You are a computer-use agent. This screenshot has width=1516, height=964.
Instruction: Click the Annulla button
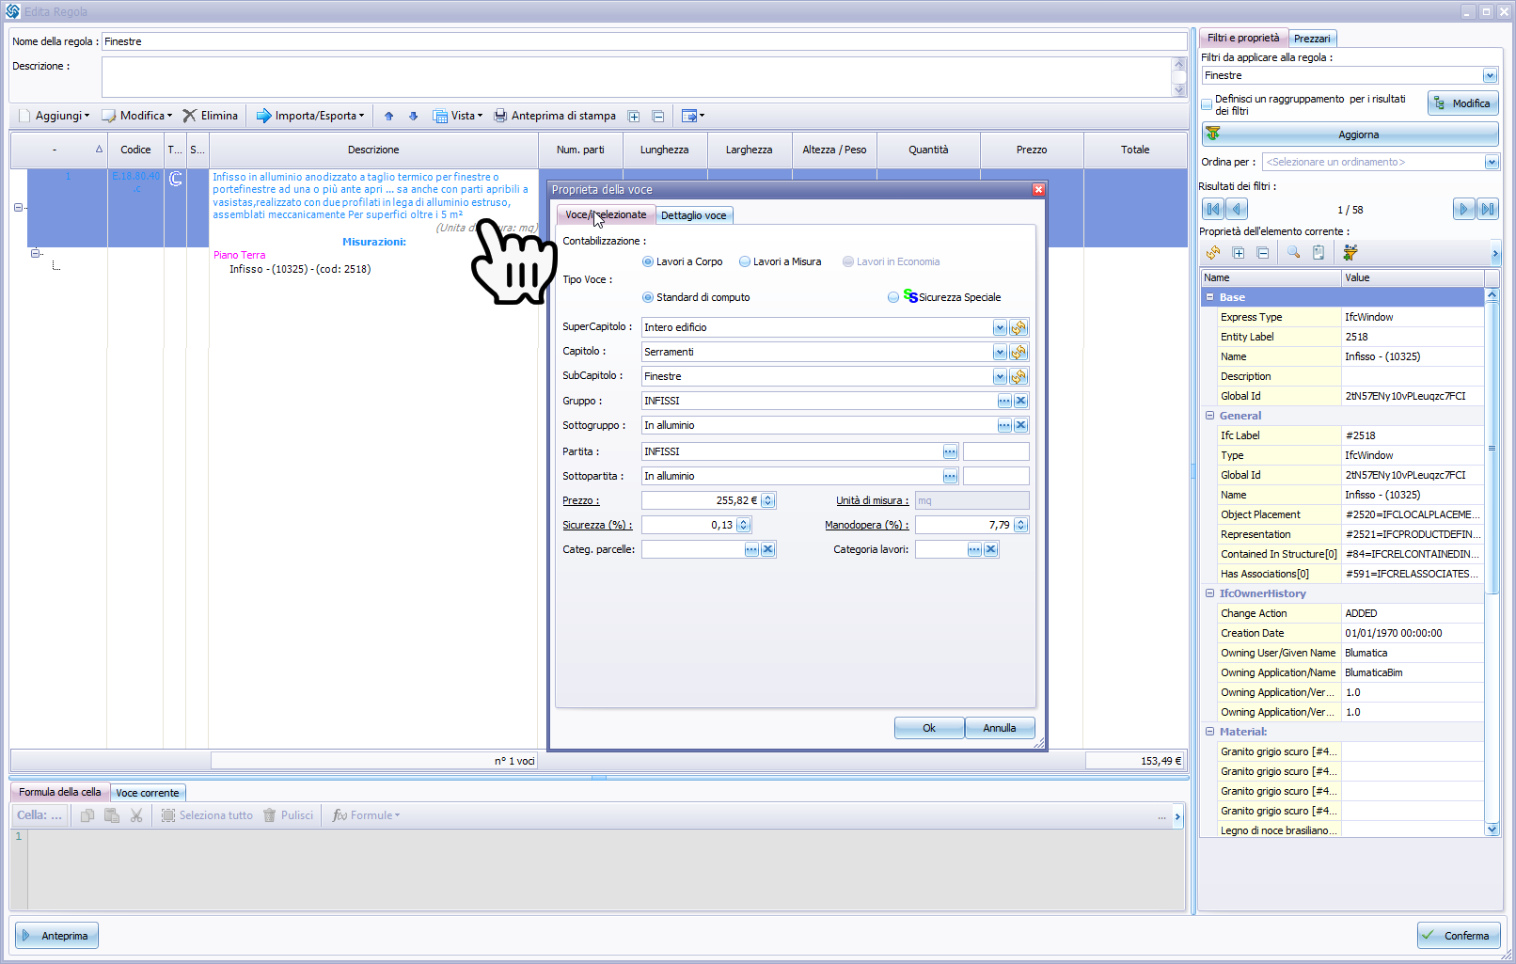click(999, 728)
